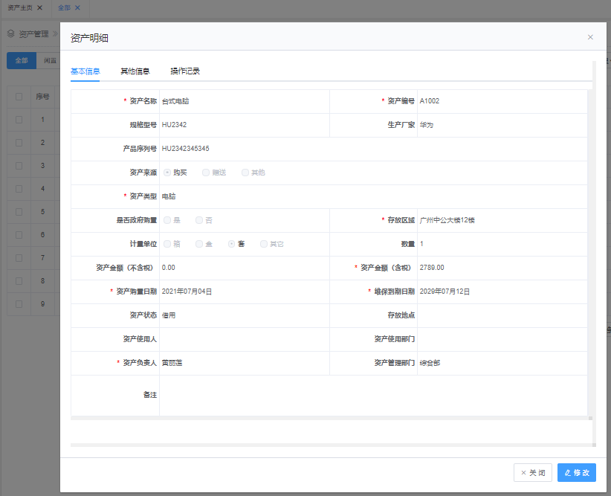Click the 备注 remarks text area
Image resolution: width=611 pixels, height=496 pixels.
(x=373, y=396)
